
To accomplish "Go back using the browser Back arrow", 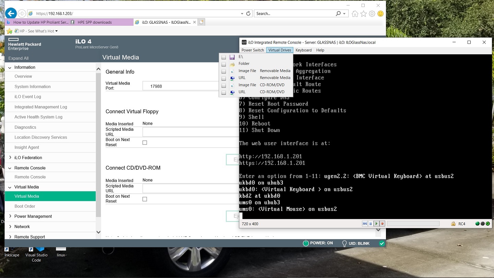I will click(x=11, y=13).
